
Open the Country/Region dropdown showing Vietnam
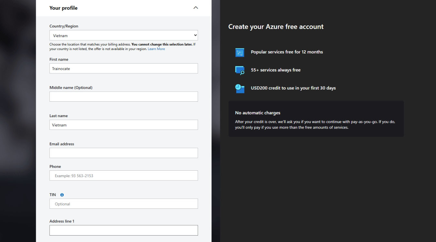124,35
